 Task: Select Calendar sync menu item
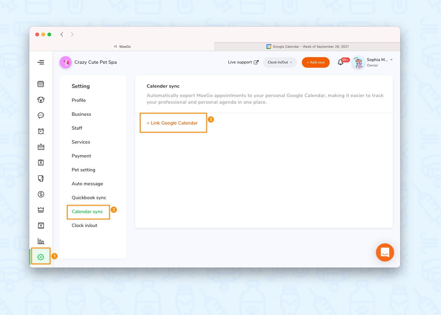point(87,212)
